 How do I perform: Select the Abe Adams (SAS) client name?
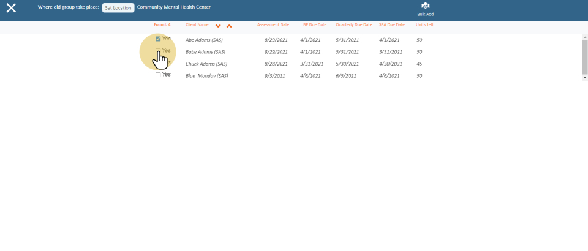pos(204,40)
